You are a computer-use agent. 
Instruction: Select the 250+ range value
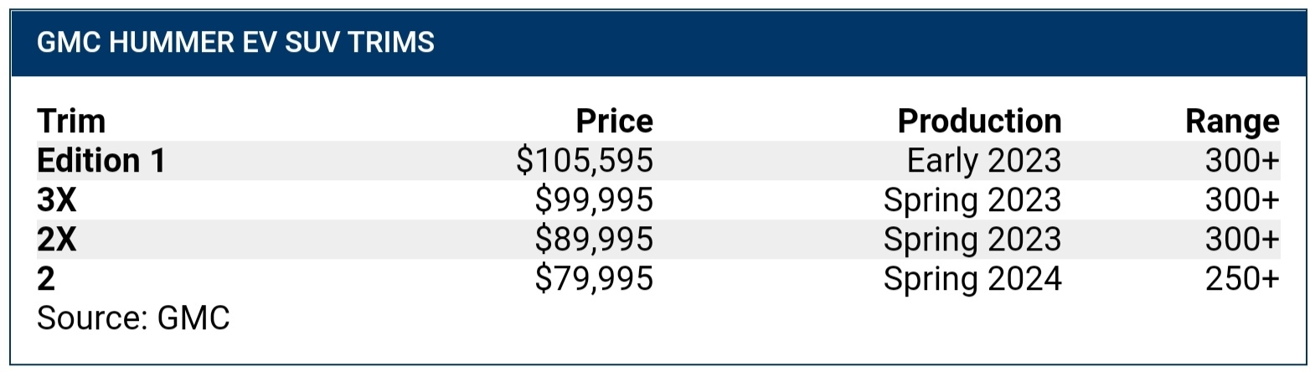coord(1243,280)
